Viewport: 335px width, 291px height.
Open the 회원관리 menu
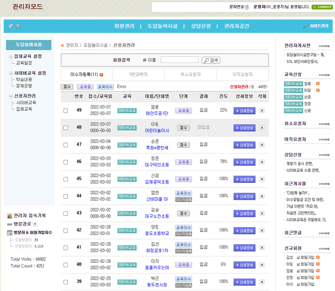[x=124, y=26]
